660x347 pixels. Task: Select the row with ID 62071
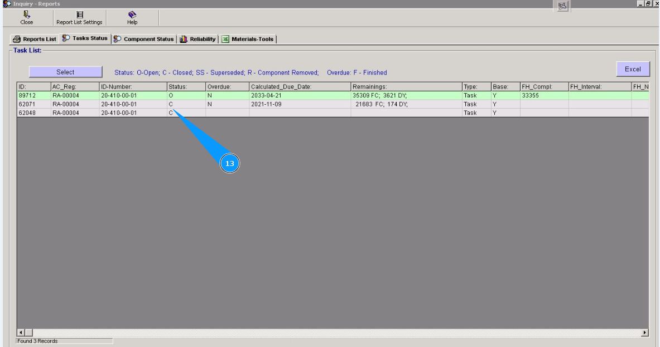[x=333, y=104]
